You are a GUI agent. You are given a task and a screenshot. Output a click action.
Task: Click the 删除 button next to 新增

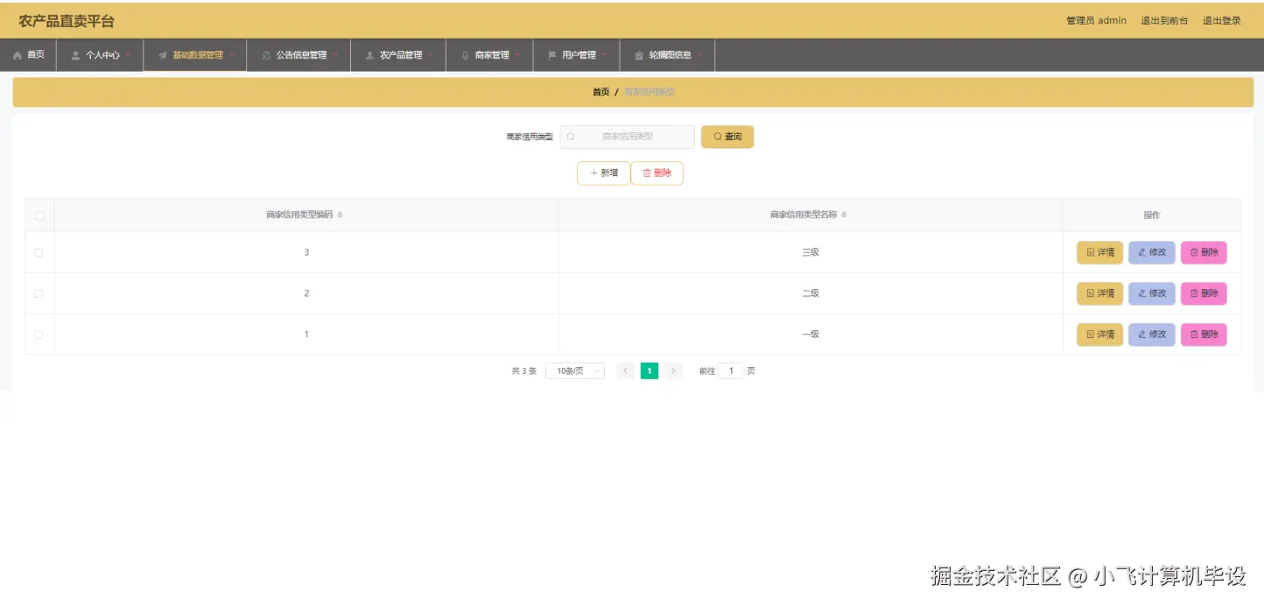click(657, 173)
